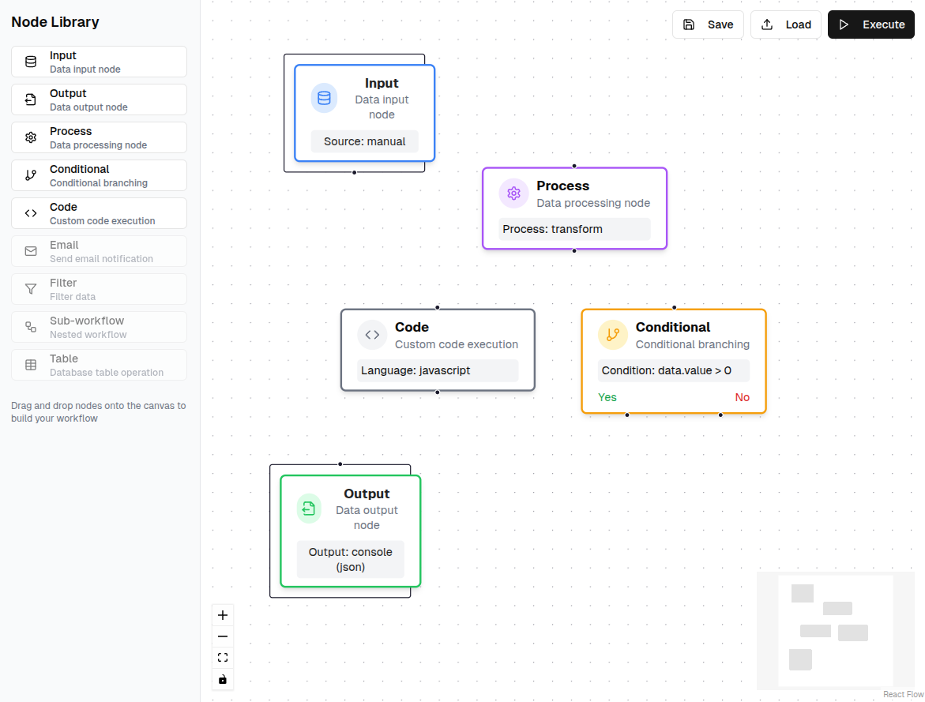Select the Sub-workflow icon in the node library

[x=30, y=326]
